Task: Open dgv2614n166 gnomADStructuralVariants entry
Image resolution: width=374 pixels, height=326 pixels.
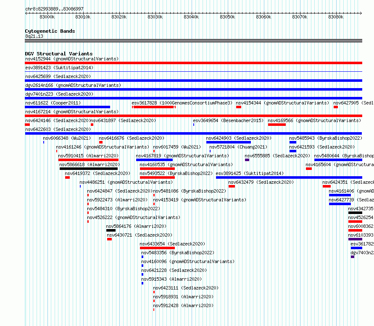Action: pyautogui.click(x=73, y=85)
